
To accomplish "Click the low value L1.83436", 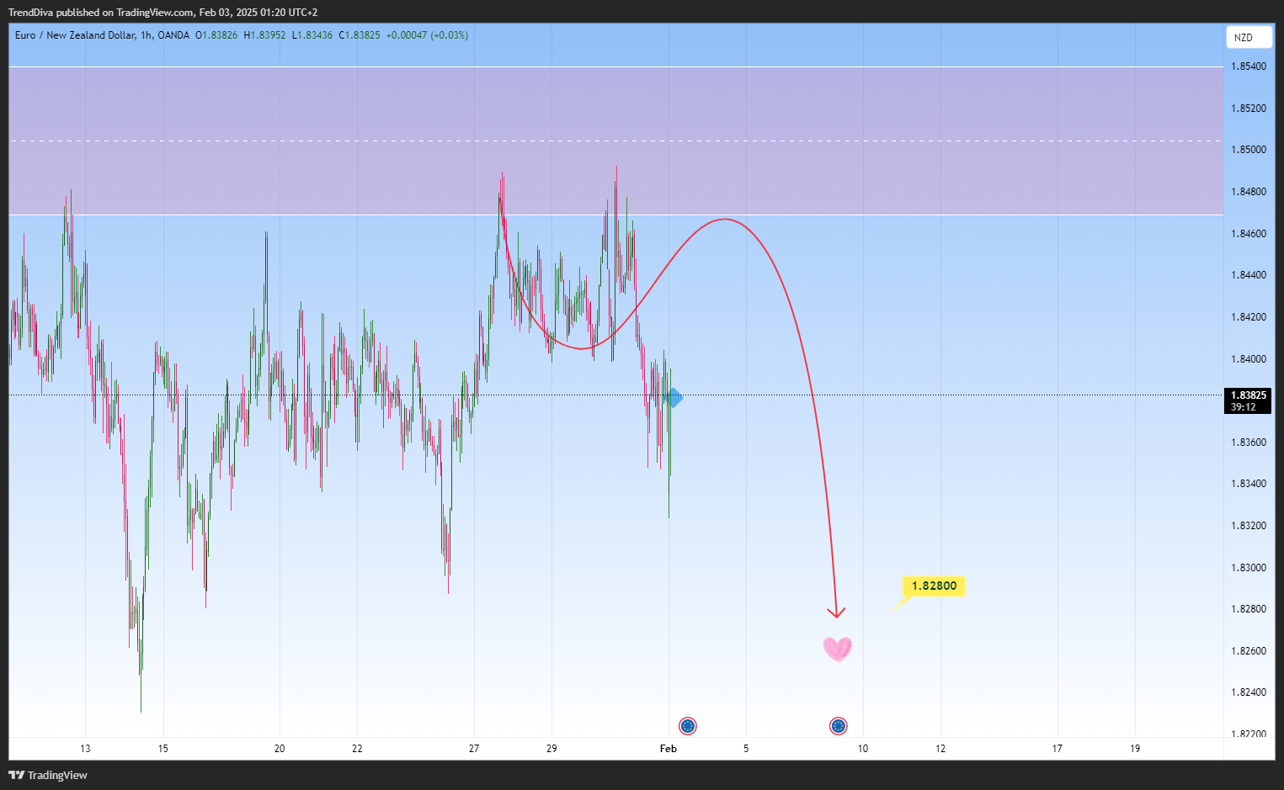I will 312,35.
